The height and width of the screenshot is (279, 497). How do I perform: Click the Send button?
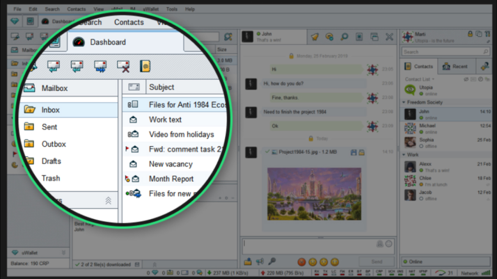coord(376,262)
